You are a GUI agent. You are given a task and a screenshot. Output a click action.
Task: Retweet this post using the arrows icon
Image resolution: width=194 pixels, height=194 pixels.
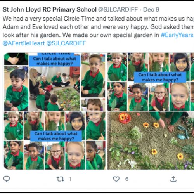point(61,179)
